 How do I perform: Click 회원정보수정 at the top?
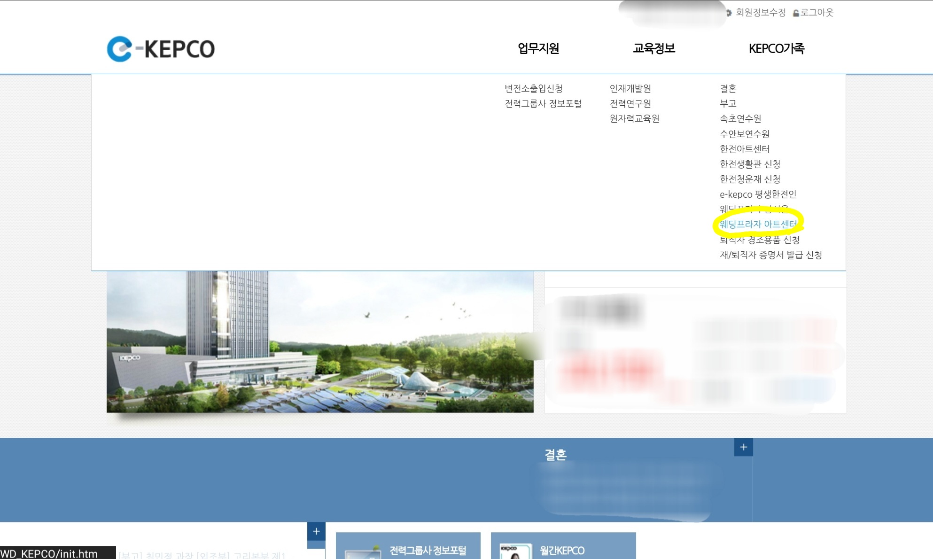761,13
